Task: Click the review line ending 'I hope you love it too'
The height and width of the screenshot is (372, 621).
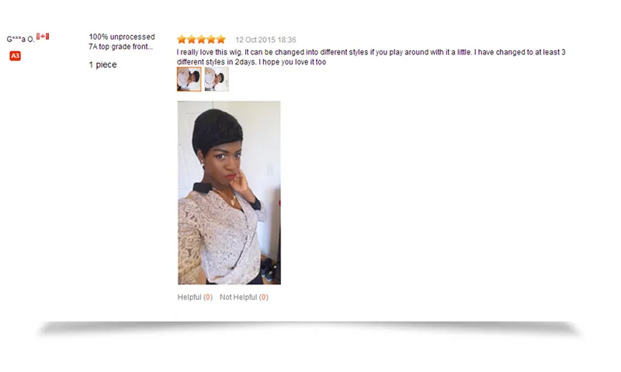Action: coord(252,62)
